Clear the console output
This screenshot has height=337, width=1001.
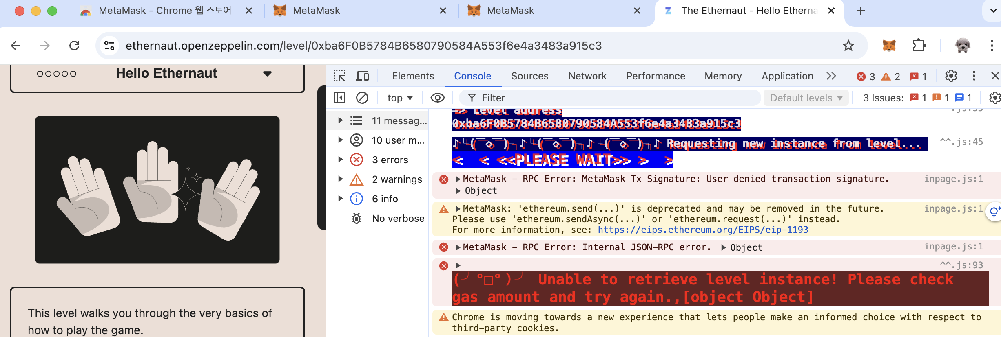[x=362, y=98]
